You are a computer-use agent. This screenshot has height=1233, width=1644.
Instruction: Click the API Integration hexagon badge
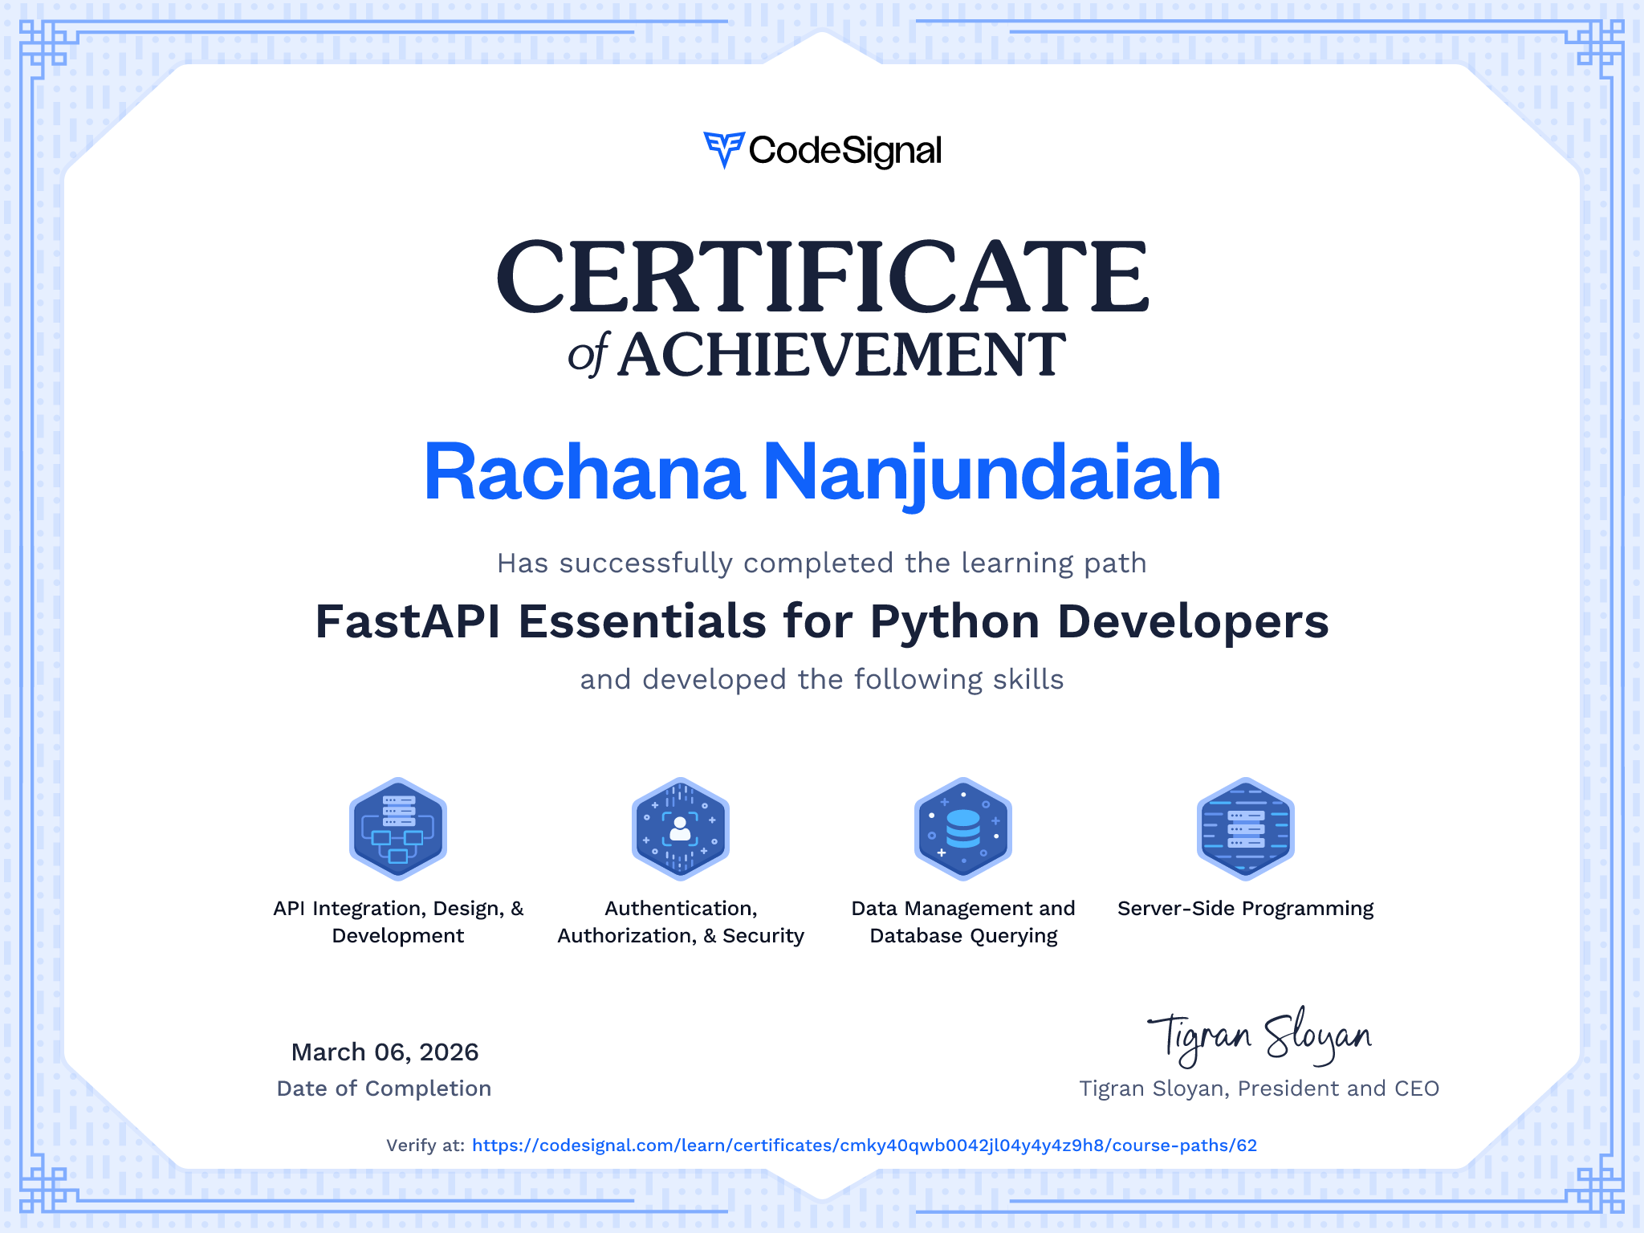[398, 828]
